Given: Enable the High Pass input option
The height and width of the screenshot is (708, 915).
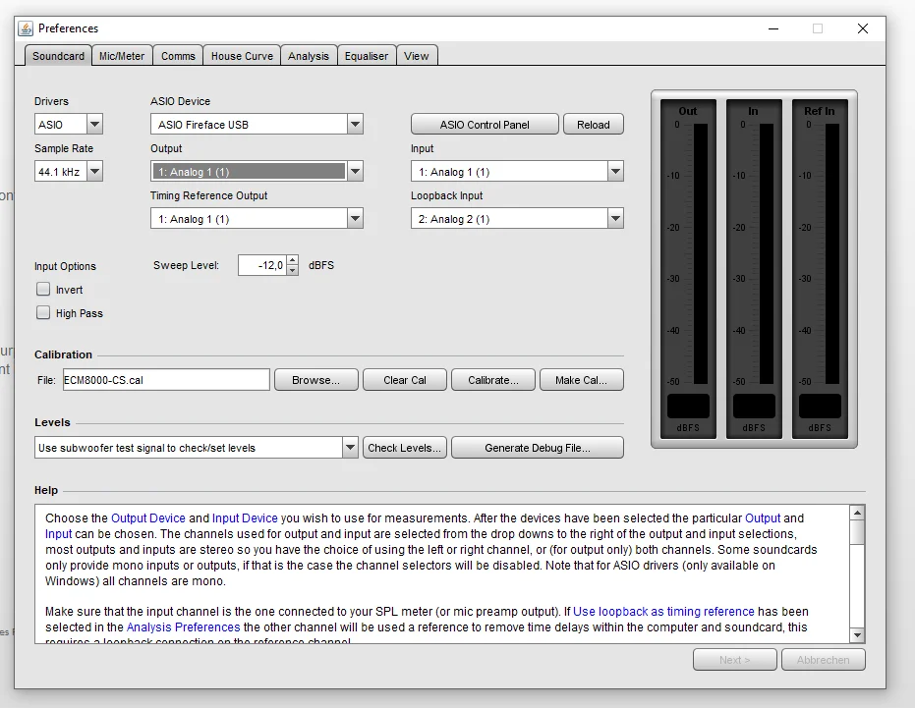Looking at the screenshot, I should click(43, 312).
